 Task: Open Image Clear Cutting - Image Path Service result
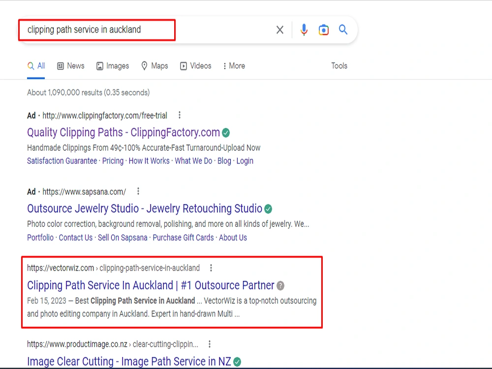click(x=129, y=362)
